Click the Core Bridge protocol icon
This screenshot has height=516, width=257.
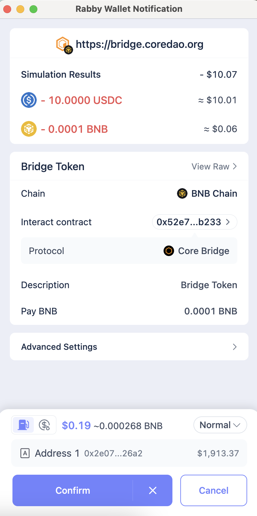169,251
